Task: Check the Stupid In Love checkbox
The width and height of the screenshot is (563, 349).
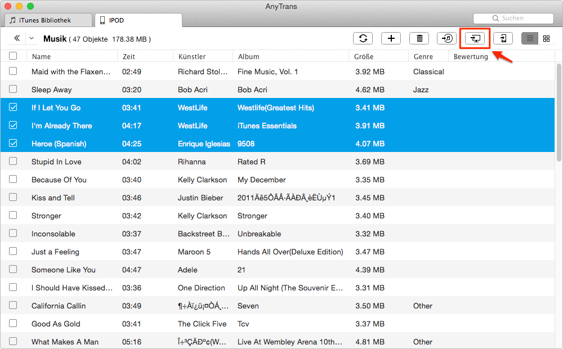Action: 13,161
